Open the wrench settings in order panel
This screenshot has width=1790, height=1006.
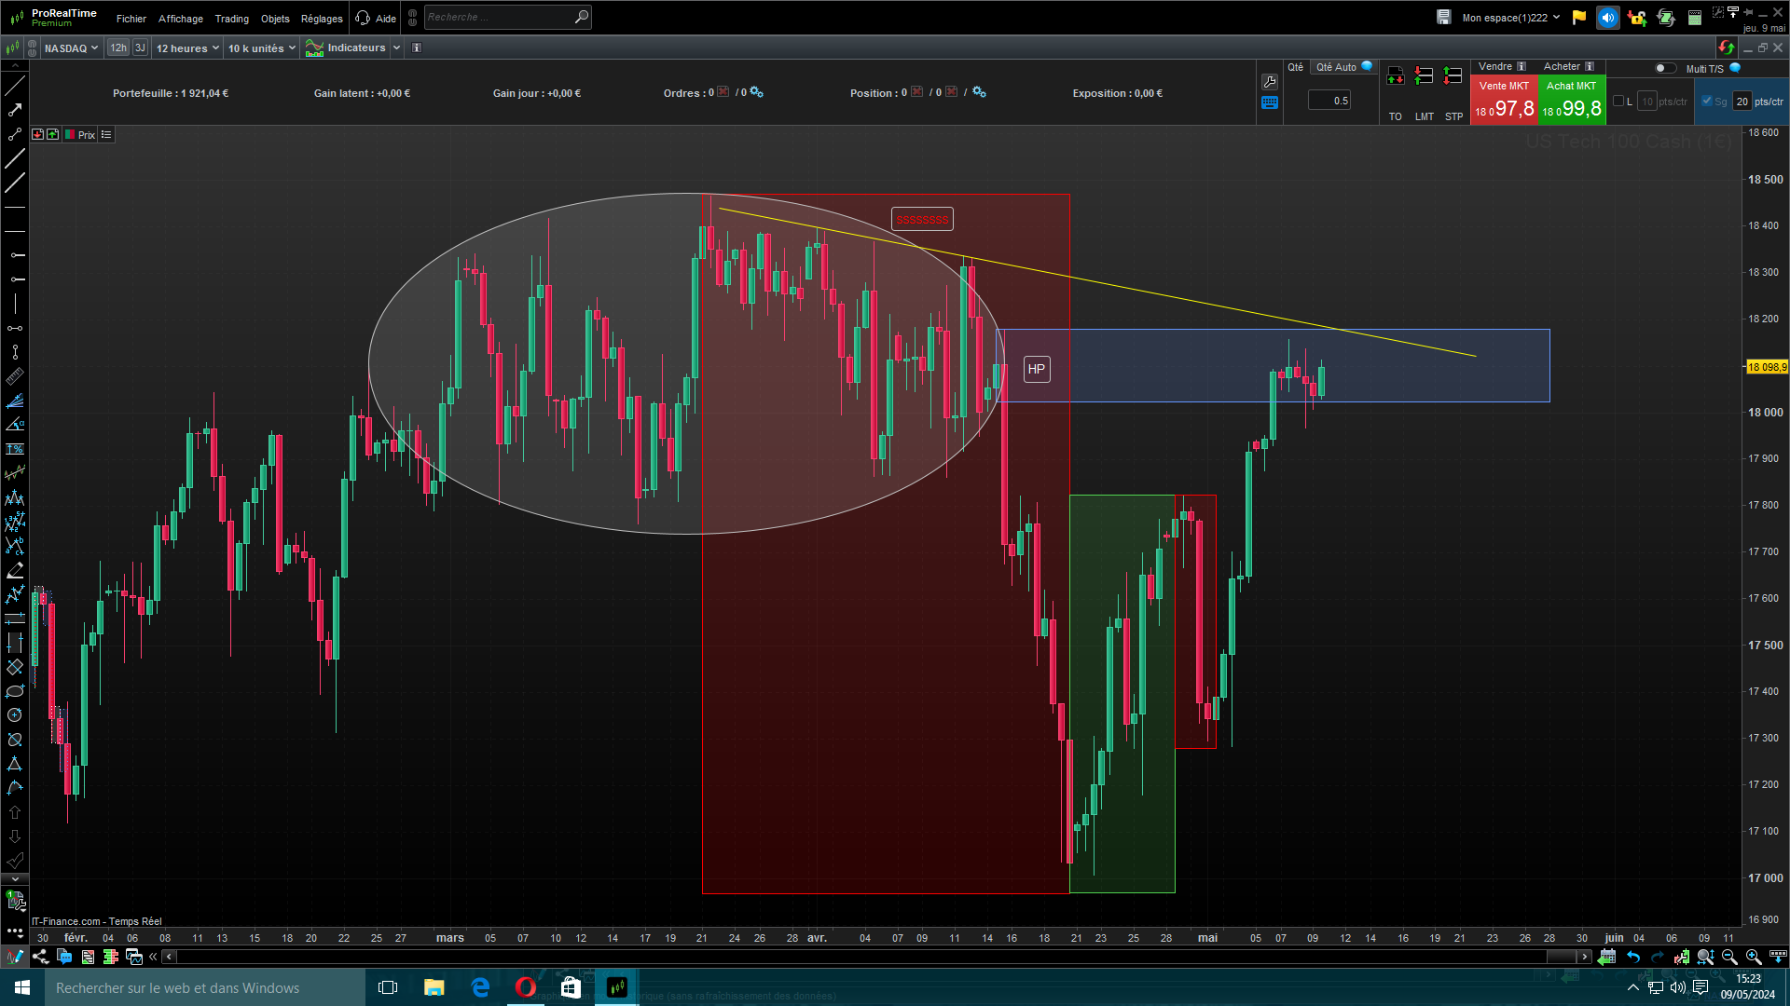pyautogui.click(x=1270, y=82)
